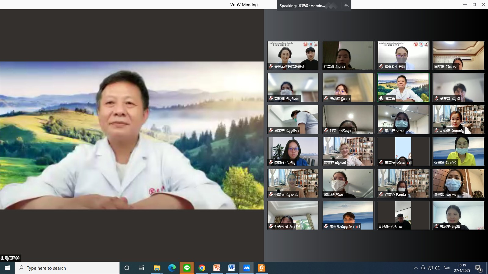Open network settings in system tray

tap(430, 268)
